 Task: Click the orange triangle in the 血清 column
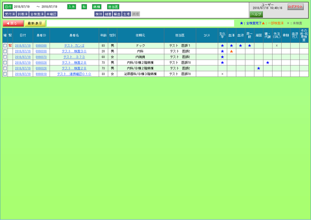pyautogui.click(x=231, y=51)
